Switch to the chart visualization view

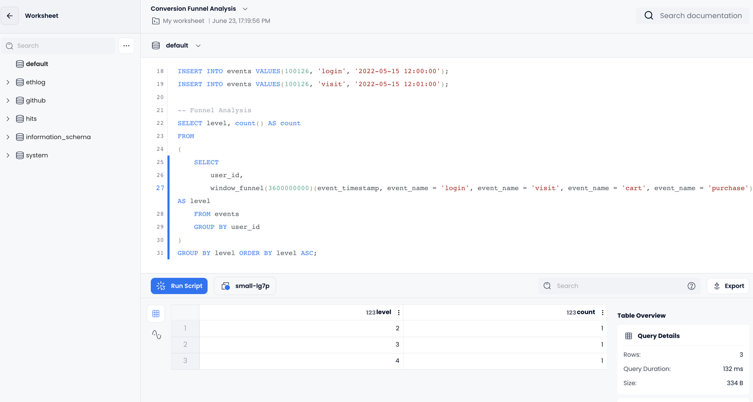click(156, 334)
